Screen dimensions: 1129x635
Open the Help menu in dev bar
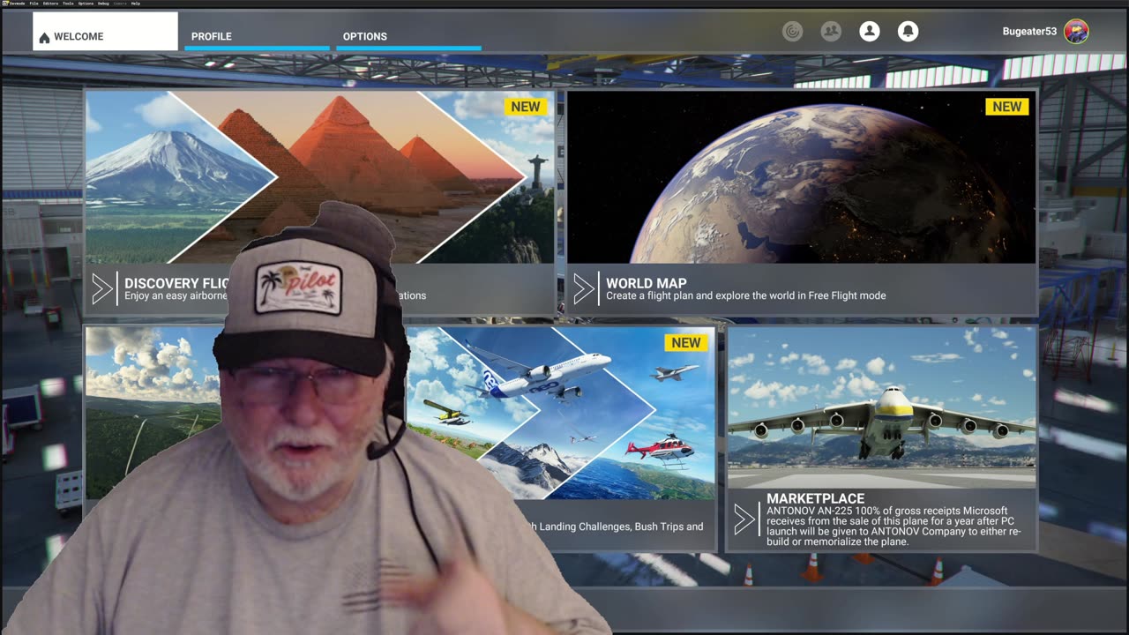coord(135,4)
